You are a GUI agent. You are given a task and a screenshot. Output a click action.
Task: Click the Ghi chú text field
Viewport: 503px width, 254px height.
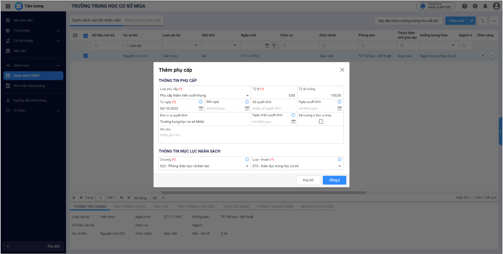pos(251,135)
